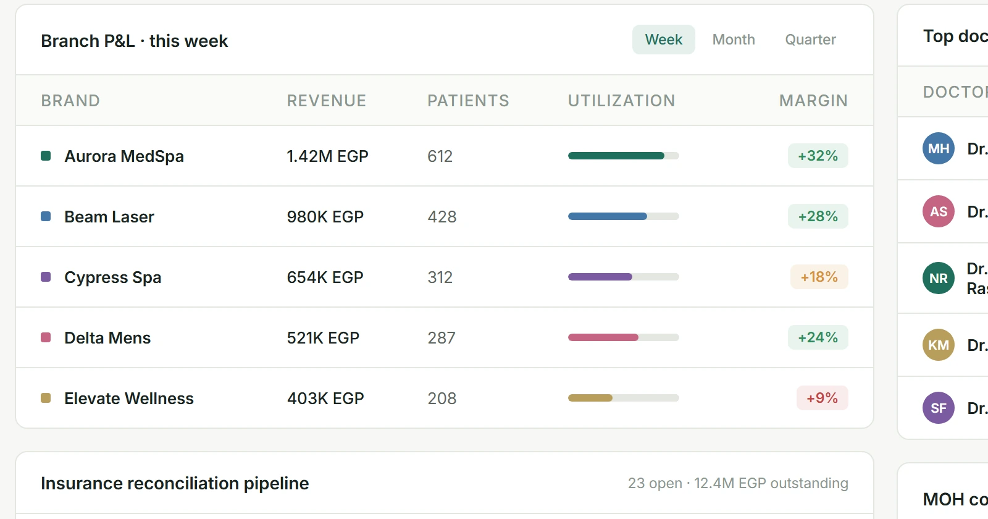Click the MH doctor avatar
This screenshot has width=988, height=519.
tap(939, 148)
